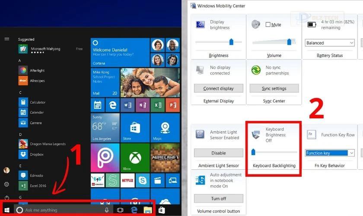Click the Connect display button

(219, 89)
